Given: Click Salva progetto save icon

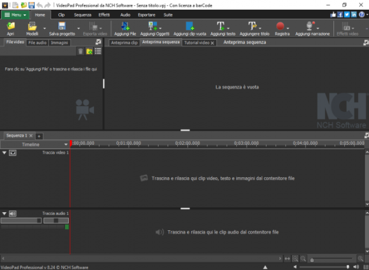Looking at the screenshot, I should coord(62,27).
